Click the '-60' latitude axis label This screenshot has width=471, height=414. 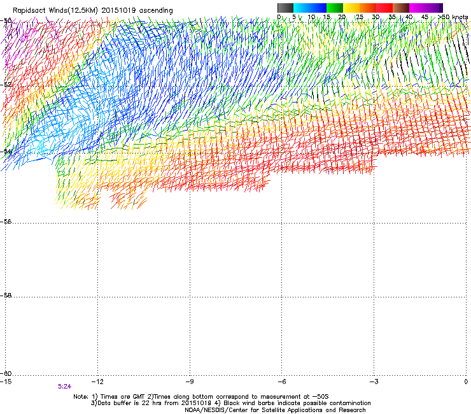tap(6, 374)
